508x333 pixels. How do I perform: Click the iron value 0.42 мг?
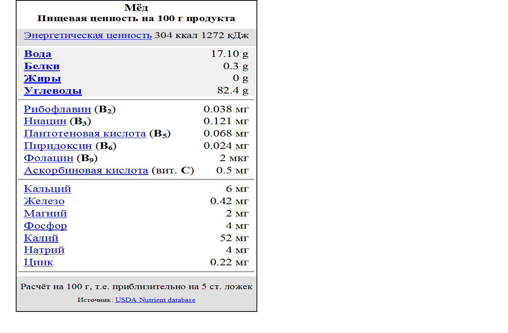click(229, 201)
